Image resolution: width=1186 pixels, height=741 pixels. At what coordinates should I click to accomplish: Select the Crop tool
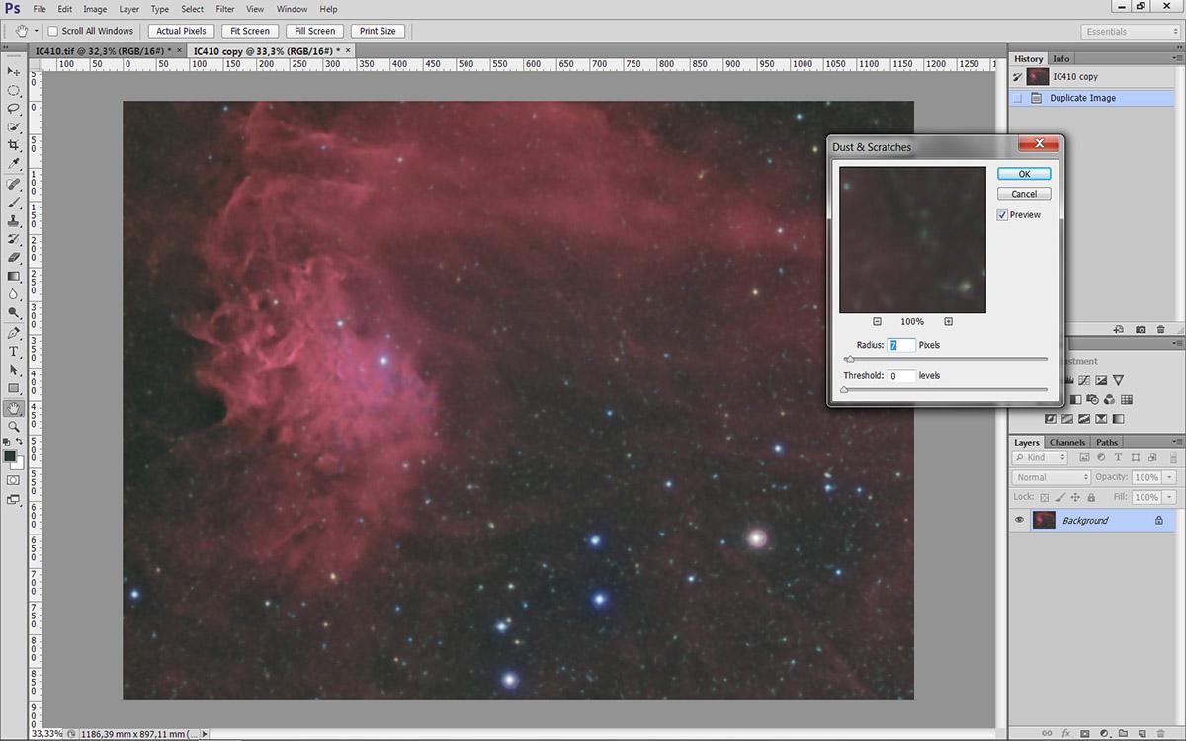click(x=14, y=145)
